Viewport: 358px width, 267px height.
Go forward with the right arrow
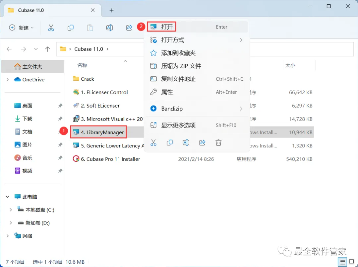[23, 49]
